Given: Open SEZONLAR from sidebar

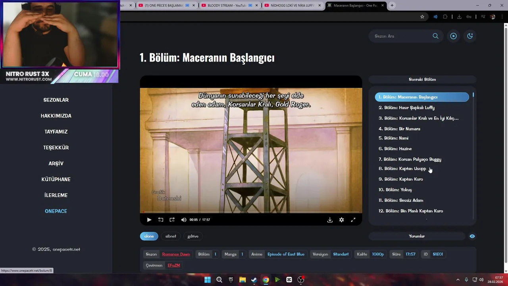Looking at the screenshot, I should (56, 100).
